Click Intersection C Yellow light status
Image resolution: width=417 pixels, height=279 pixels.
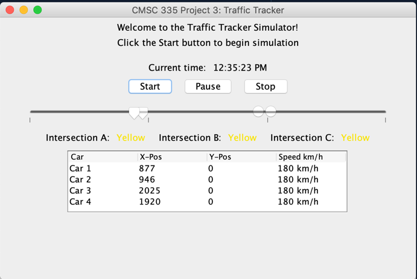(x=355, y=138)
